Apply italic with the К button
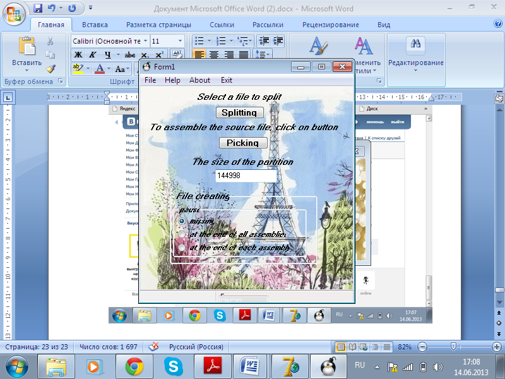The width and height of the screenshot is (505, 379). point(93,55)
